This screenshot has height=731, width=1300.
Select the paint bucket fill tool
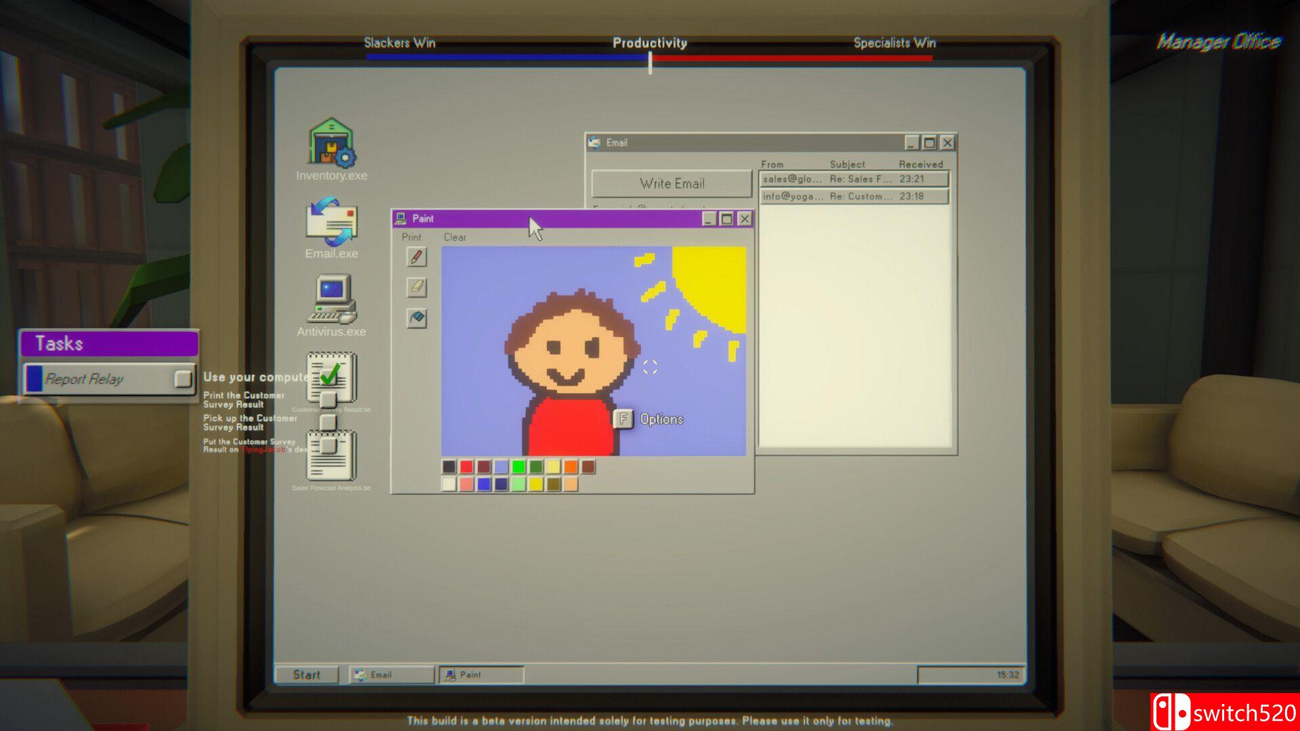tap(416, 317)
